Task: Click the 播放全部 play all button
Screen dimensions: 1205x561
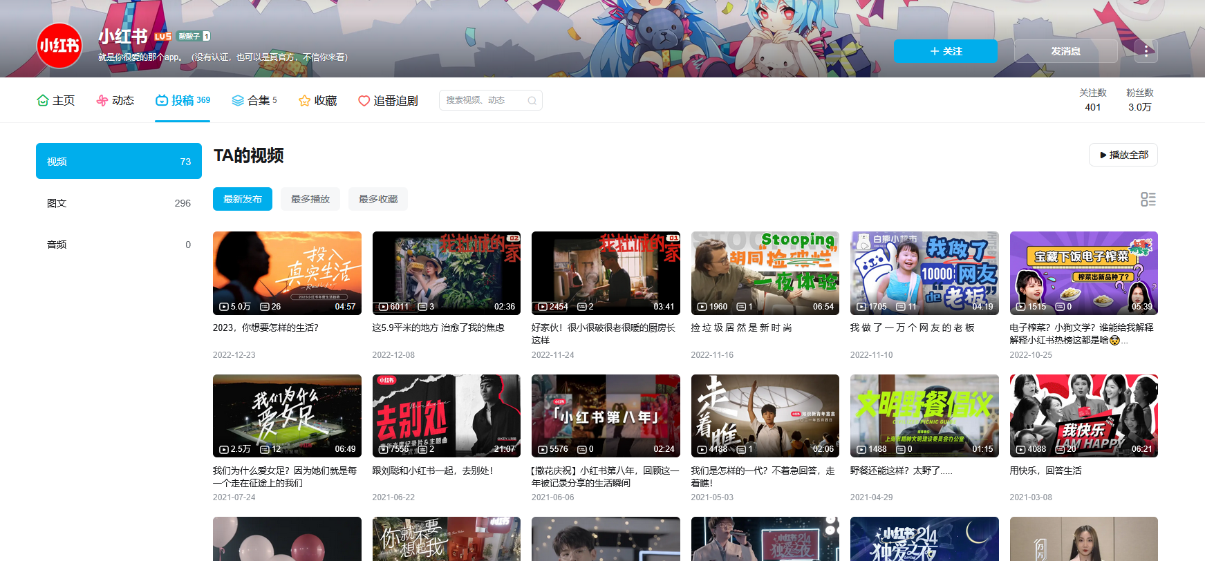Action: (1123, 155)
